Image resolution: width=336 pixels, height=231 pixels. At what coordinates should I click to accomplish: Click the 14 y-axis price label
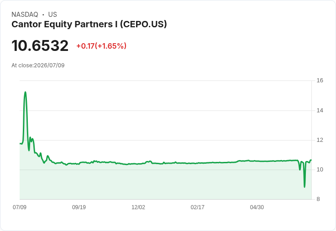tap(320, 110)
